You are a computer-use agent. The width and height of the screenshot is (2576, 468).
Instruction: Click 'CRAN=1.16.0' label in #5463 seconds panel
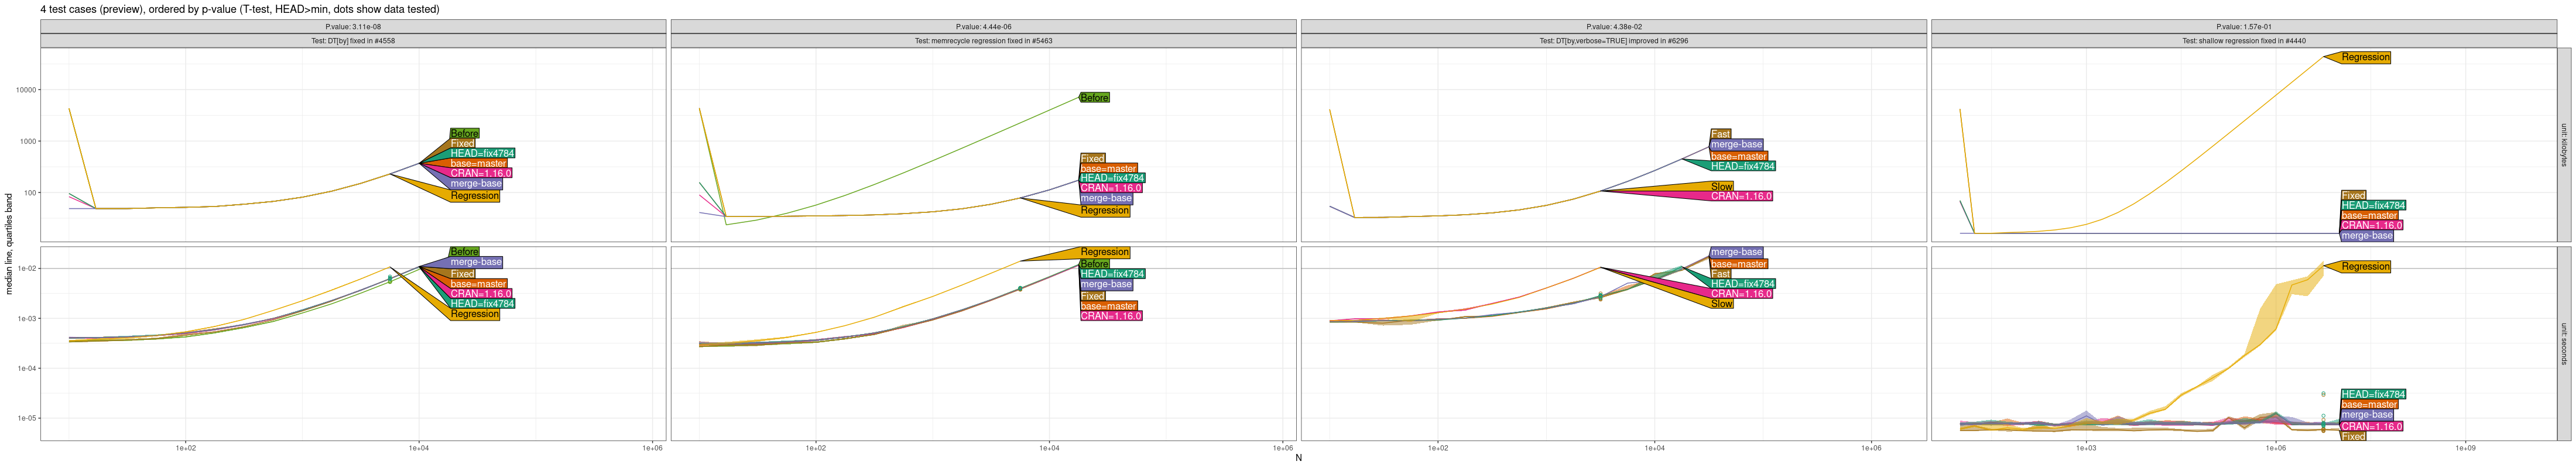pos(1111,316)
